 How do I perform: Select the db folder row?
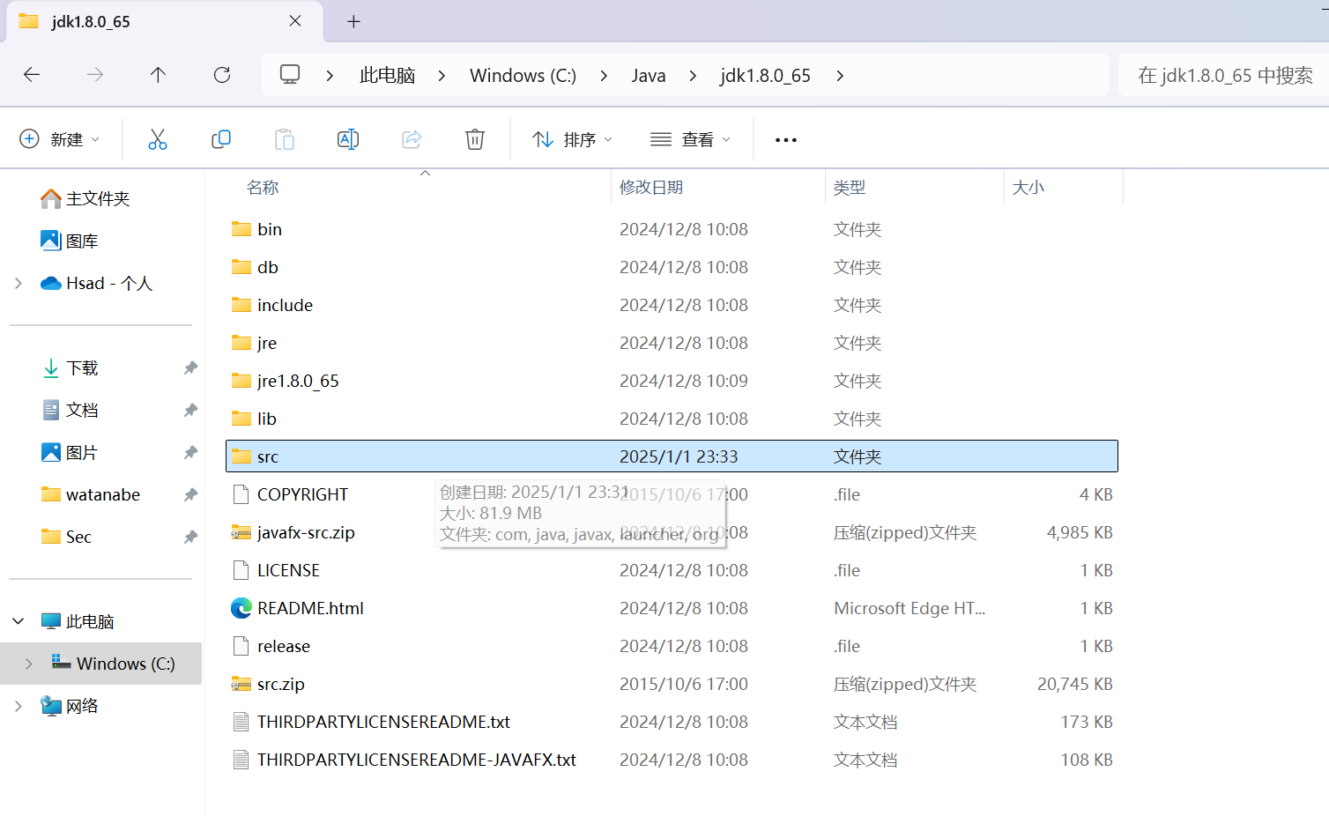point(672,267)
